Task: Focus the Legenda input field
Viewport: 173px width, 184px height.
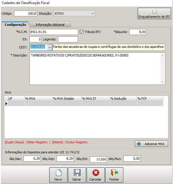Action: click(x=68, y=39)
